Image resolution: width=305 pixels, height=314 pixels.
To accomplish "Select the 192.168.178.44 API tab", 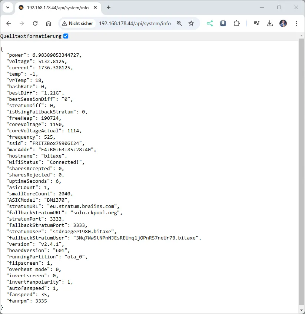I will pos(52,7).
